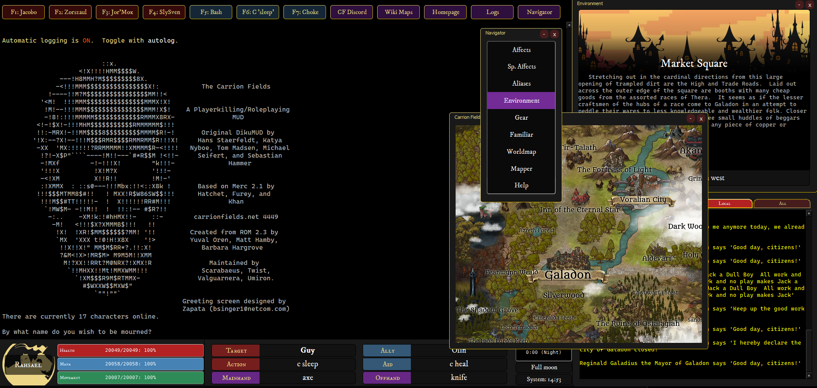The height and width of the screenshot is (388, 817).
Task: Close the Carrion Fields map window
Action: pos(701,118)
